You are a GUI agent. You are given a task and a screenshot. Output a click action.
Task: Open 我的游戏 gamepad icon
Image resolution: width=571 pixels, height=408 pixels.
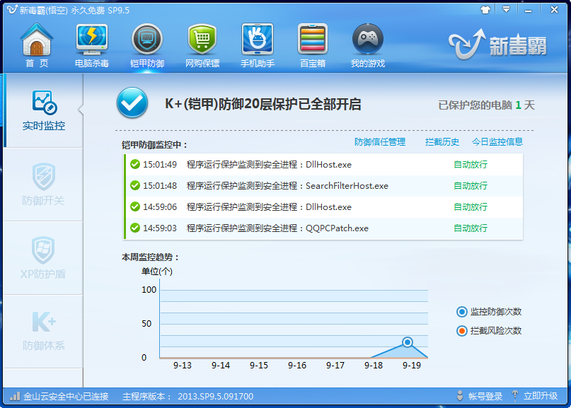[368, 45]
